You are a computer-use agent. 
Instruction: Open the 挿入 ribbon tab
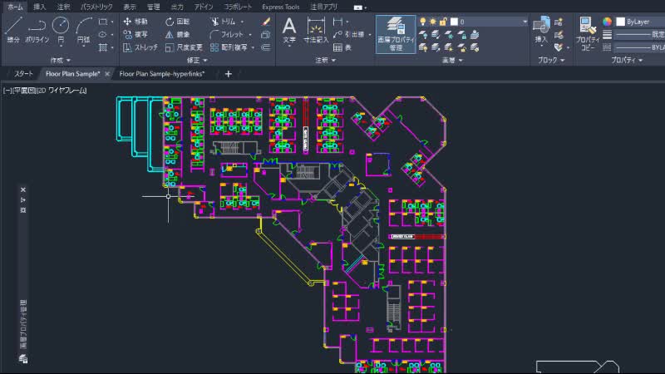pyautogui.click(x=39, y=7)
